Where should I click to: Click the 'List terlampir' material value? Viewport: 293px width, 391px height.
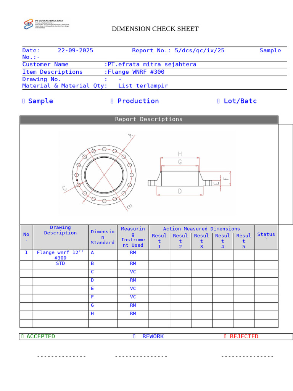coord(143,86)
